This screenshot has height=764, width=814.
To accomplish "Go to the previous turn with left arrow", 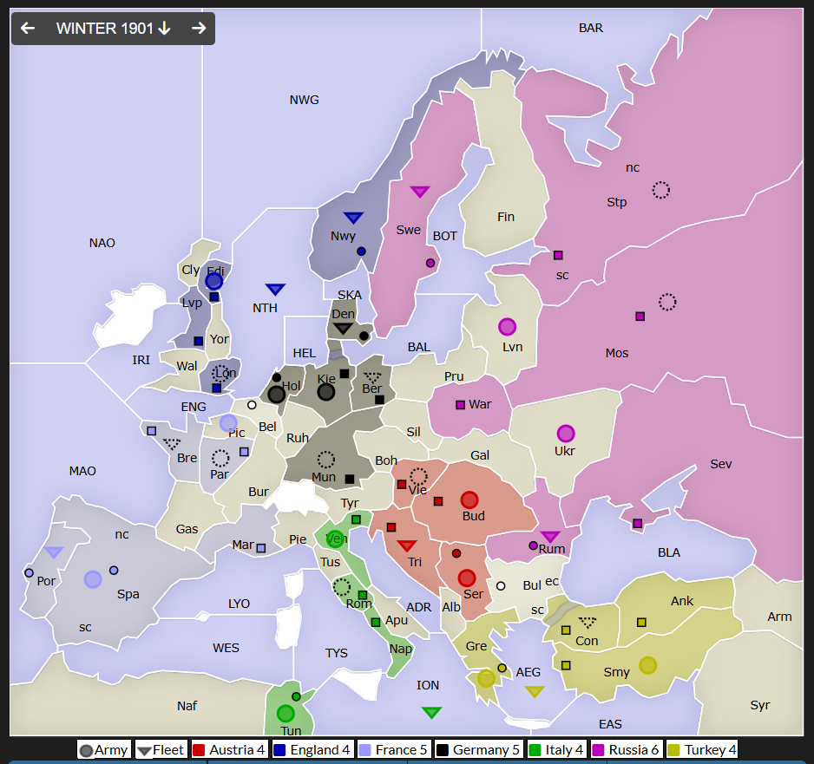I will point(28,29).
